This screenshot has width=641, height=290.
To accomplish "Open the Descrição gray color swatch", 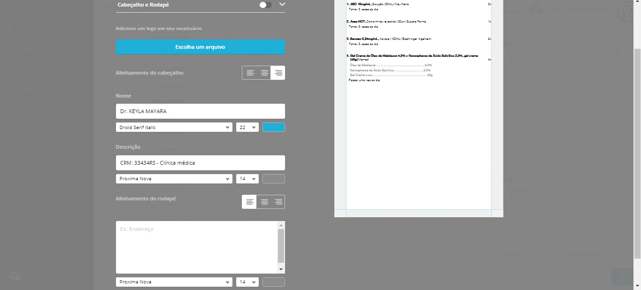I will click(x=274, y=179).
